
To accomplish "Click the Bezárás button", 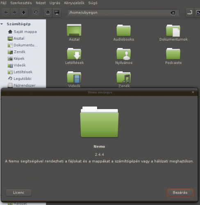I will point(180,193).
